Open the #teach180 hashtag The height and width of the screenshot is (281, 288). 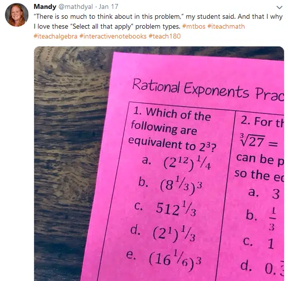[x=165, y=36]
